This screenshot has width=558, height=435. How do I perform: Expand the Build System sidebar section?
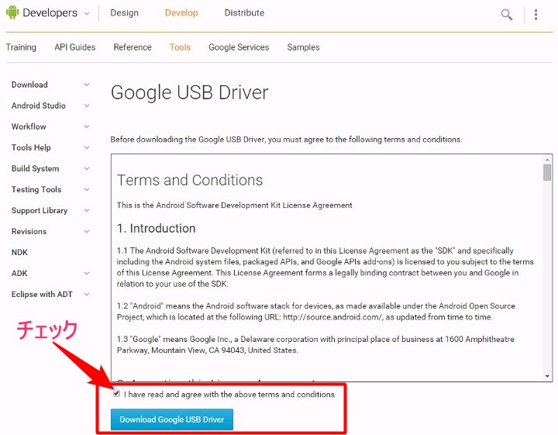pos(87,168)
